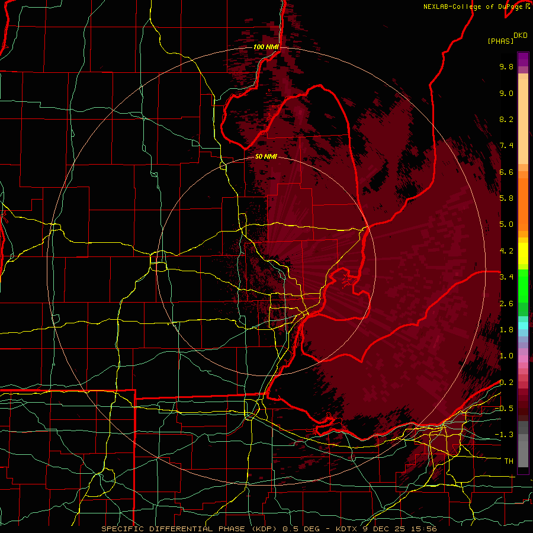This screenshot has width=533, height=533.
Task: Click the 2.6 scale value
Action: [506, 303]
